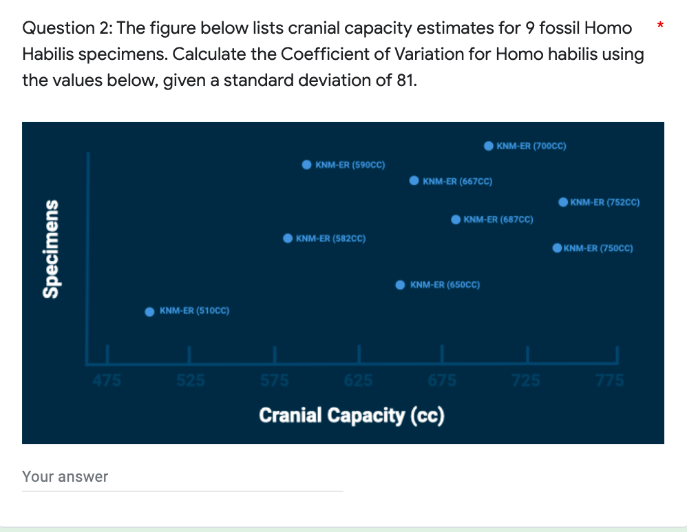This screenshot has height=532, width=687.
Task: Select the KNM-ER (510CC) data point
Action: click(x=149, y=311)
